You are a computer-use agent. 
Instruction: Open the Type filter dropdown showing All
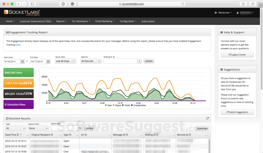[16, 128]
